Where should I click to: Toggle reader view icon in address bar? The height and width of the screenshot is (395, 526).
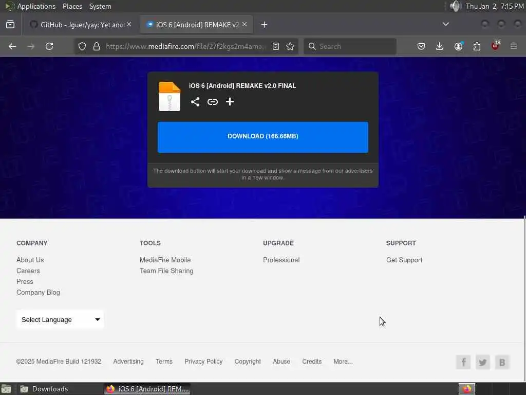(276, 46)
